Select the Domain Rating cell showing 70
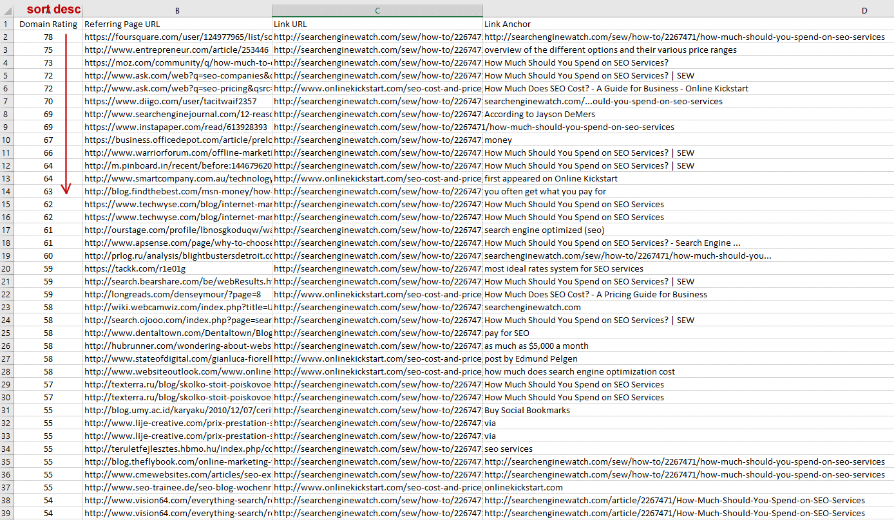Viewport: 894px width, 520px height. pyautogui.click(x=48, y=101)
